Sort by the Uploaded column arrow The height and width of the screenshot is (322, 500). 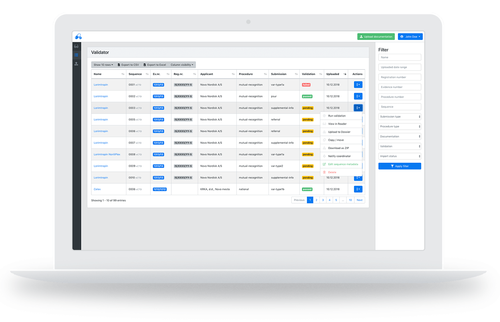345,74
